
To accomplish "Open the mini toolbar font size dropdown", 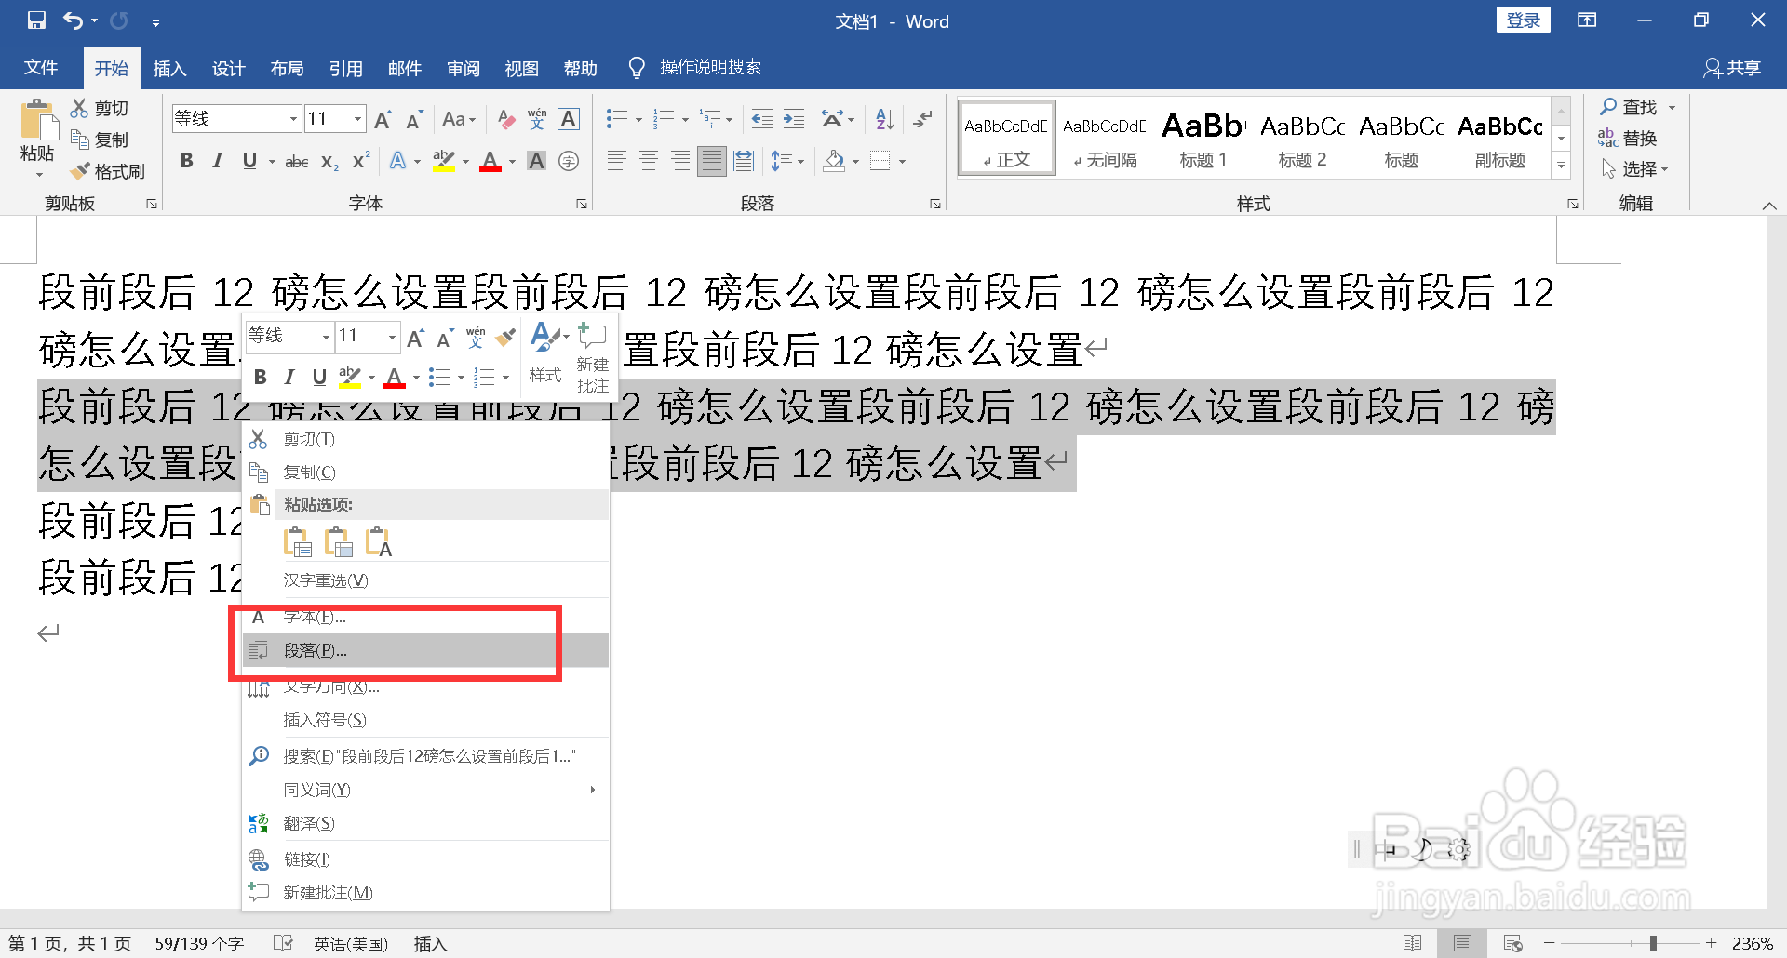I will pos(393,336).
